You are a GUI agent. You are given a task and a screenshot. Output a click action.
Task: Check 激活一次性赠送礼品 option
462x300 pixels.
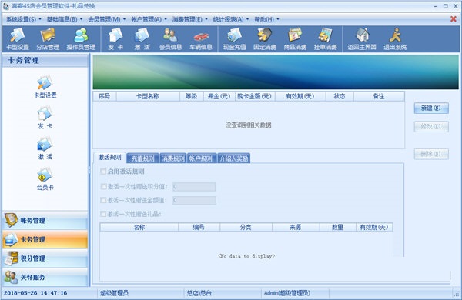click(103, 214)
